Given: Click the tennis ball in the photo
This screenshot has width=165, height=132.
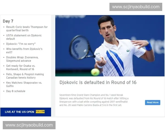Looking at the screenshot, I should 95,72.
